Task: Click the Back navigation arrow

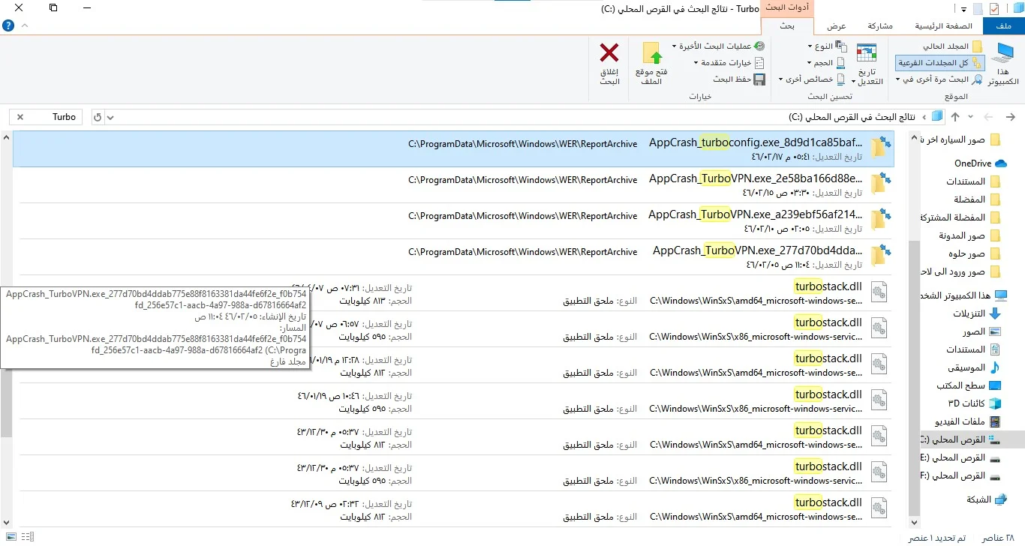Action: (1011, 117)
